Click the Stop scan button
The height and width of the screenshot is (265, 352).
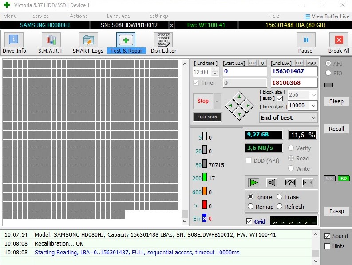[203, 101]
